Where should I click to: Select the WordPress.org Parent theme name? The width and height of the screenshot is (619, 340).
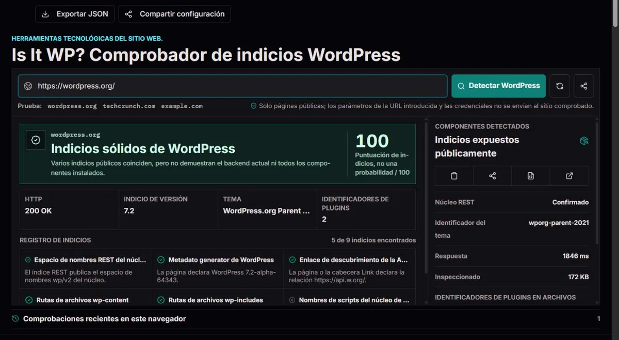click(x=266, y=211)
